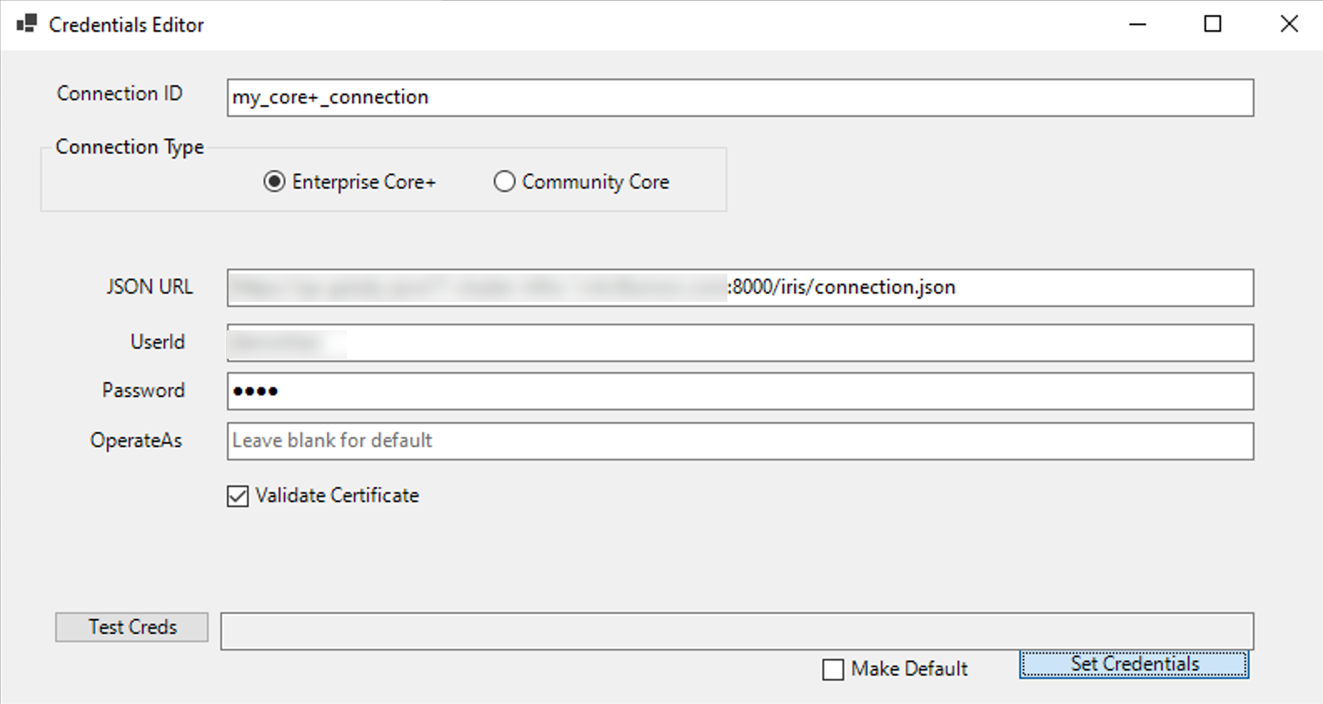Focus the Password field
The image size is (1323, 704).
coord(740,391)
